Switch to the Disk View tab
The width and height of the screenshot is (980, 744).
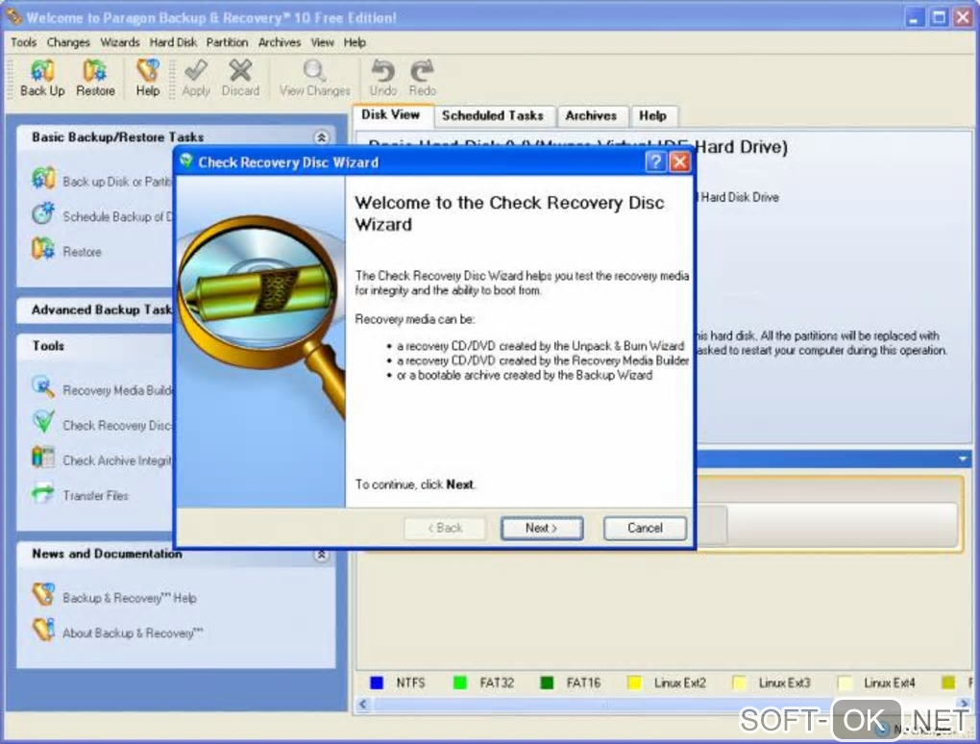[x=391, y=115]
